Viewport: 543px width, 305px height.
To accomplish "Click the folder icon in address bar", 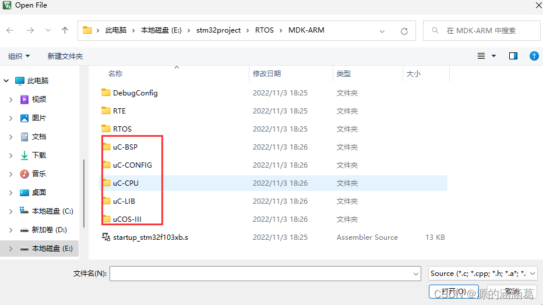I will click(87, 30).
